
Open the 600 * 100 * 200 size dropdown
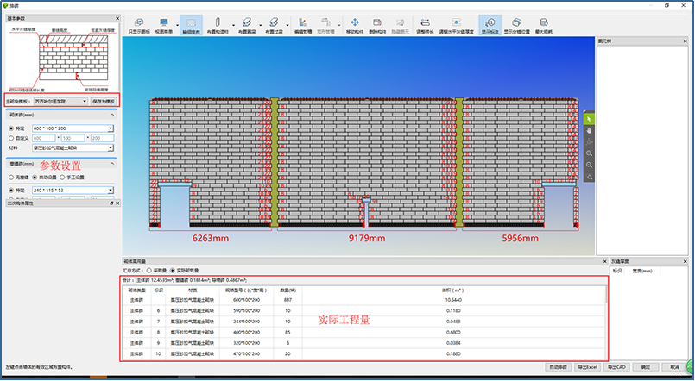click(73, 128)
